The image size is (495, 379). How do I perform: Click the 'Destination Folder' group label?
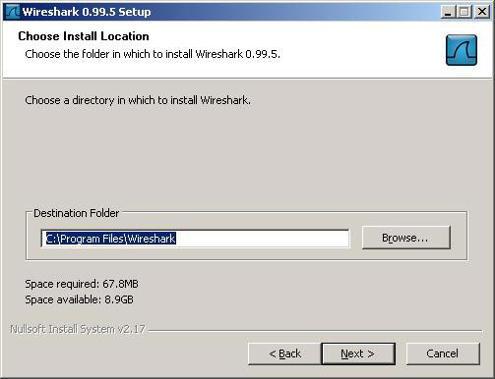click(77, 213)
